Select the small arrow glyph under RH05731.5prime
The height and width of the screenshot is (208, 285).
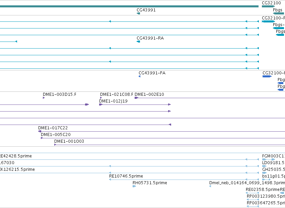(134, 186)
